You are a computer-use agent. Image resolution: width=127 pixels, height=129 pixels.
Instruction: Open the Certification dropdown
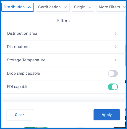click(x=53, y=7)
